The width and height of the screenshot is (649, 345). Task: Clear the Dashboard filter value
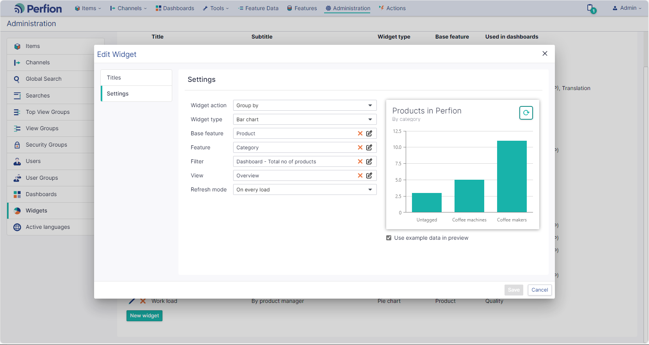[360, 161]
